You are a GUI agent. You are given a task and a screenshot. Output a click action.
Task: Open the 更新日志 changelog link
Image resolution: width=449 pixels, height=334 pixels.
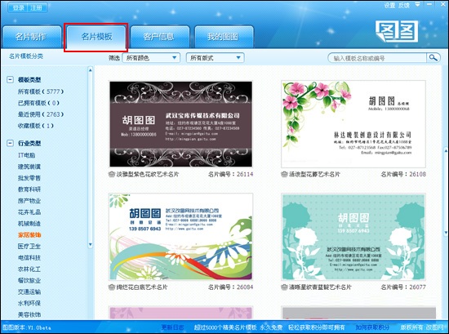point(173,327)
